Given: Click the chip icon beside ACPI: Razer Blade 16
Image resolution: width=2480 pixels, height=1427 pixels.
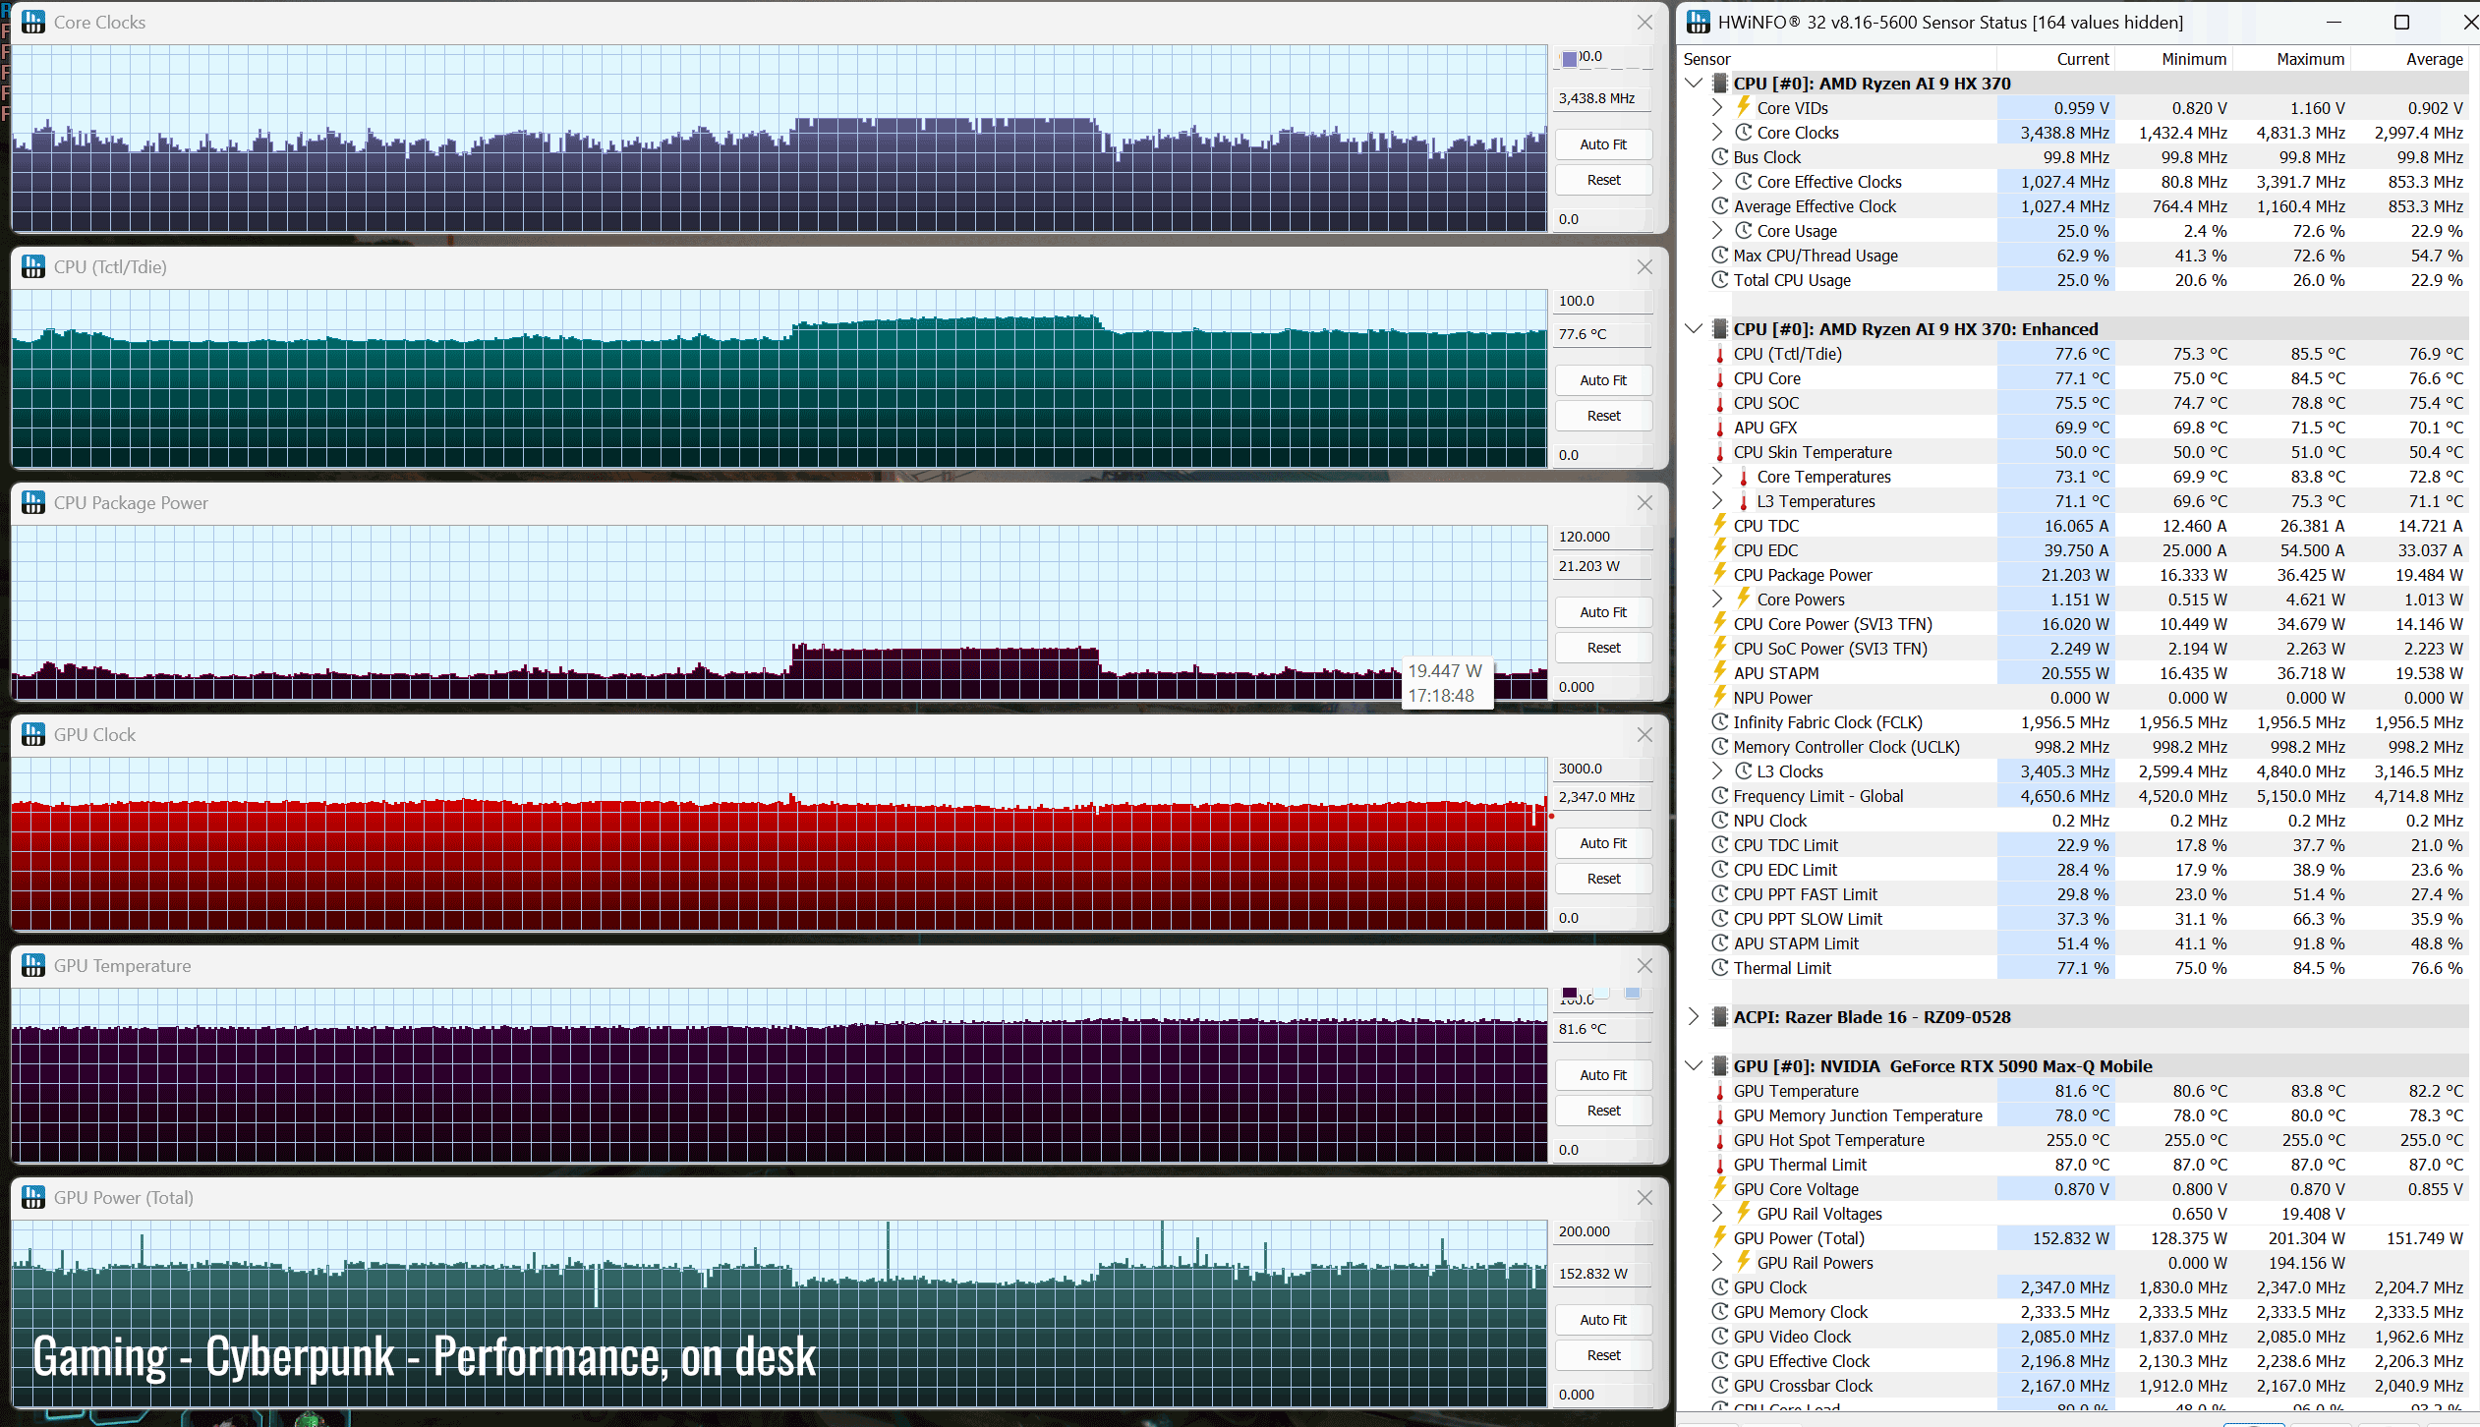Looking at the screenshot, I should [x=1720, y=1017].
